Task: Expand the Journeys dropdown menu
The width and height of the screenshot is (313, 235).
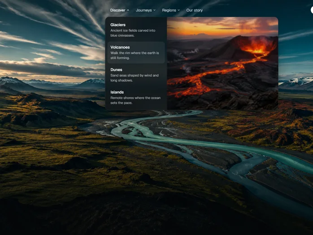Action: (146, 10)
